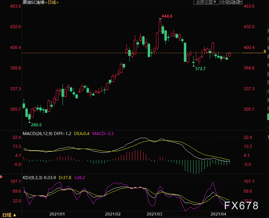Click the expand panel arrow icon

click(x=239, y=2)
